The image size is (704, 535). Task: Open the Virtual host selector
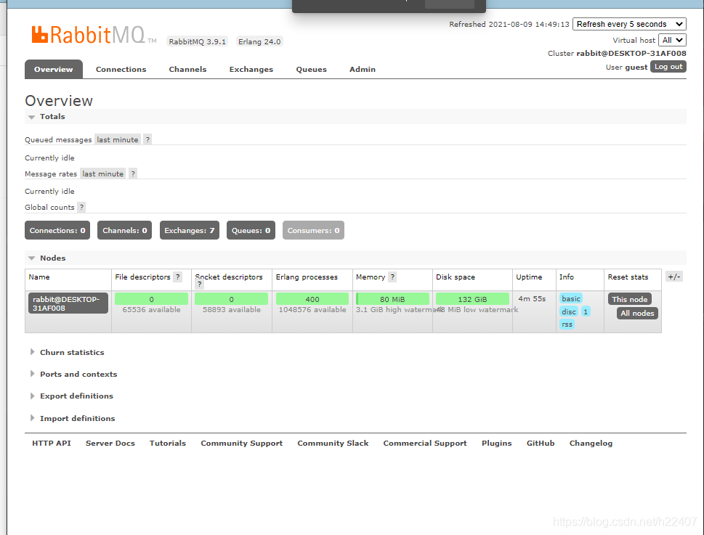coord(672,40)
